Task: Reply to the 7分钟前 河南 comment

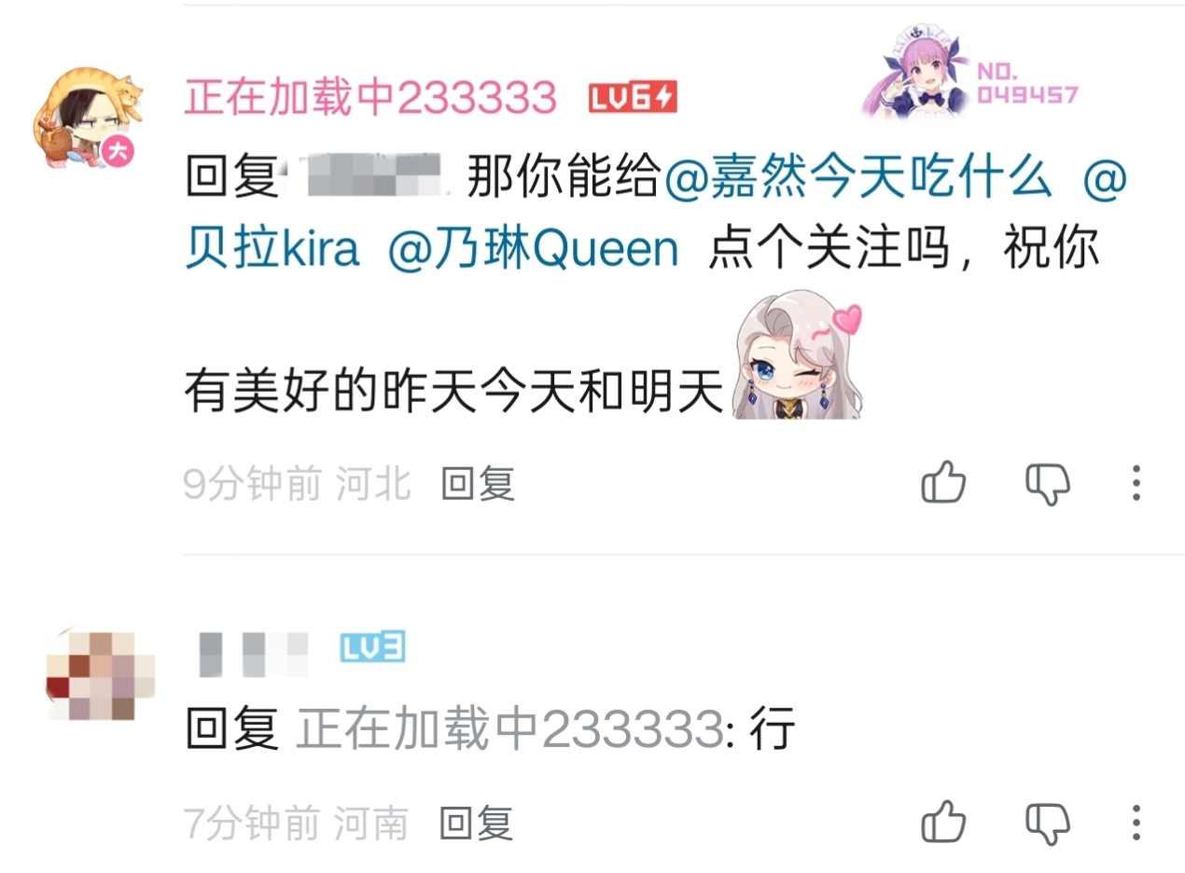Action: click(x=476, y=824)
